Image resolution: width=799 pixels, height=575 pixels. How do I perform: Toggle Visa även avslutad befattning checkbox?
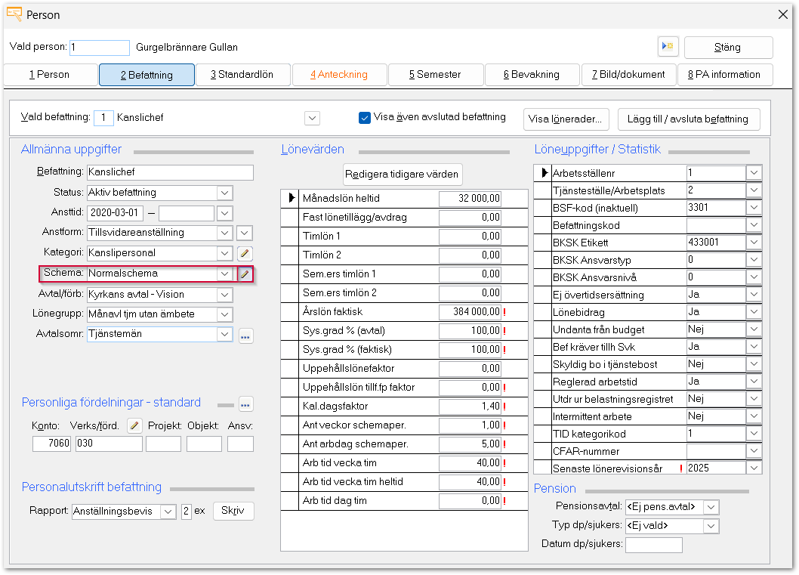(365, 118)
